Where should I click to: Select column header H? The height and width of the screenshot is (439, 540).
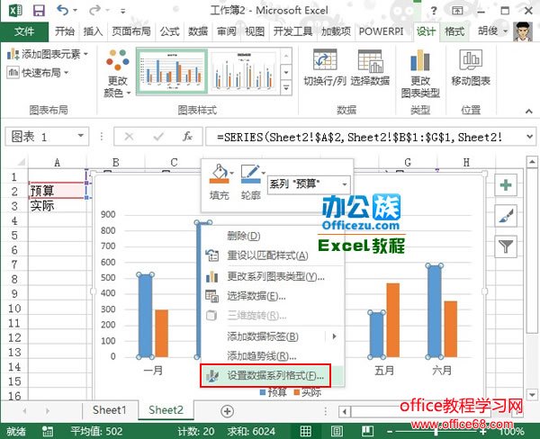(466, 162)
